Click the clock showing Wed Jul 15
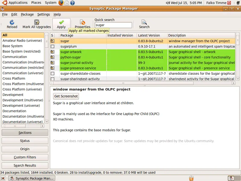 point(186,3)
